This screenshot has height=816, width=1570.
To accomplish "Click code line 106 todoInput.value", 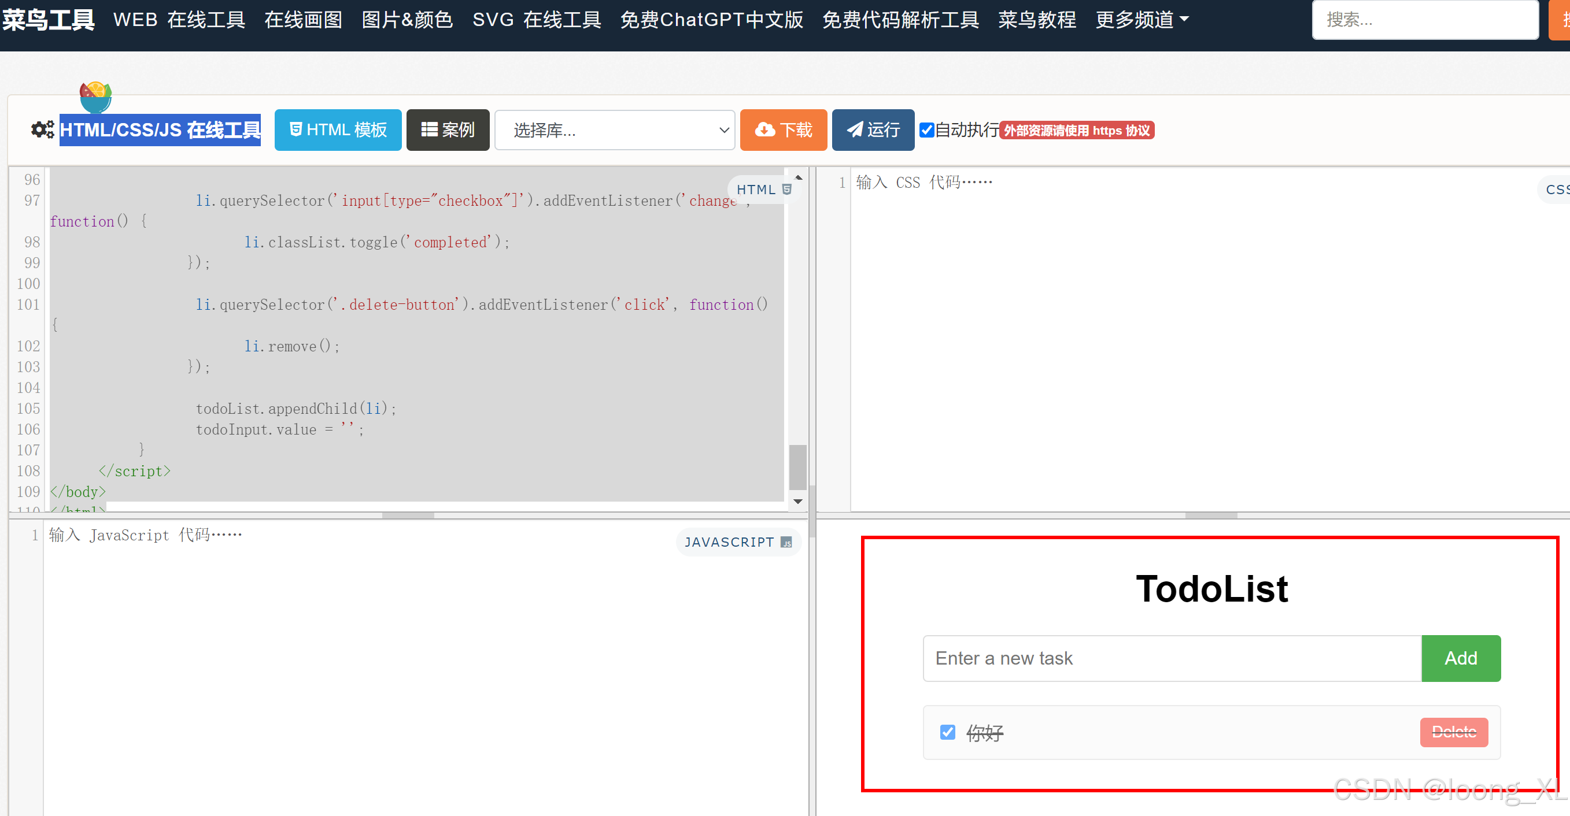I will [280, 429].
